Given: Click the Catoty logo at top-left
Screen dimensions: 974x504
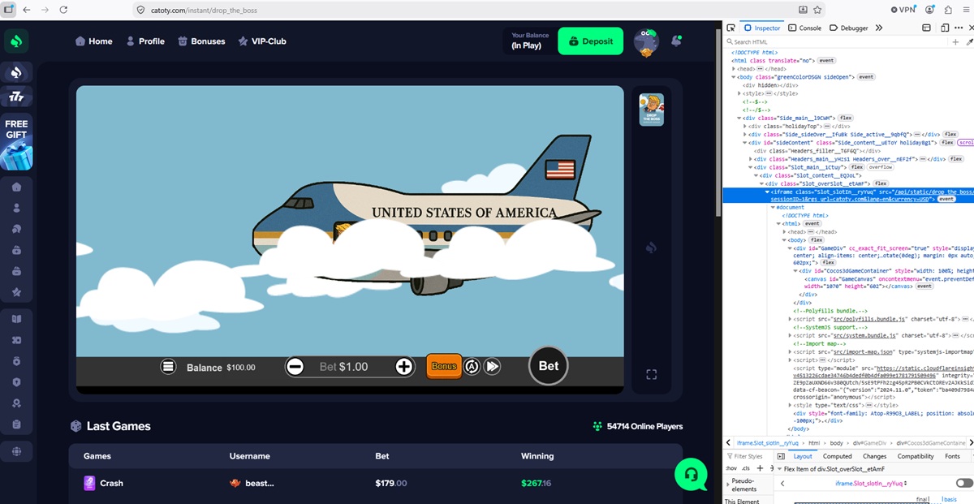Looking at the screenshot, I should pos(17,41).
